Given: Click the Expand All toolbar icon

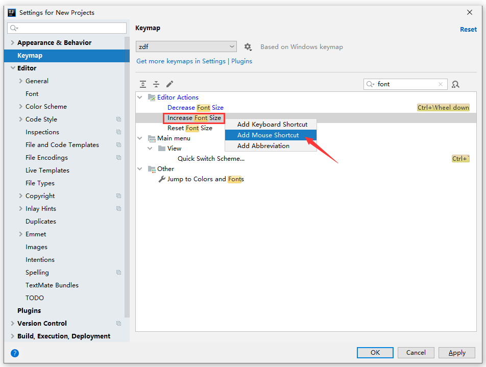Looking at the screenshot, I should click(143, 84).
